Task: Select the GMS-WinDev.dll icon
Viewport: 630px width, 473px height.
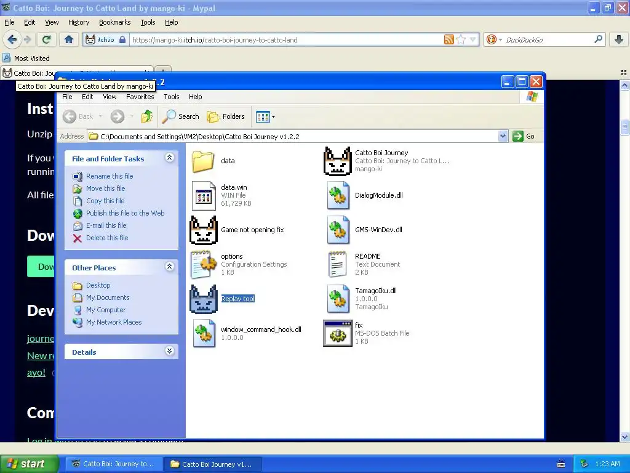Action: (338, 230)
